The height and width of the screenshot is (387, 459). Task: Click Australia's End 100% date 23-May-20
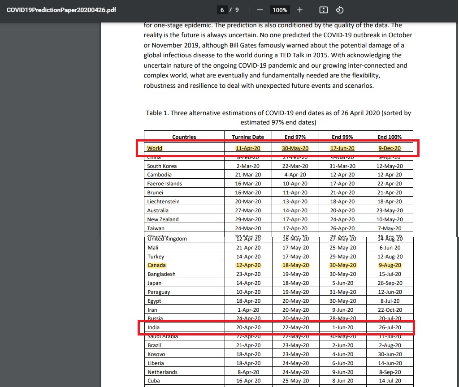point(390,211)
